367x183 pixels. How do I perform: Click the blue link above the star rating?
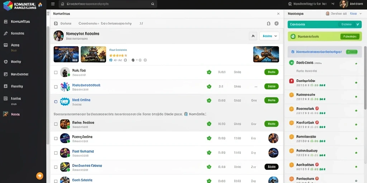click(x=118, y=50)
